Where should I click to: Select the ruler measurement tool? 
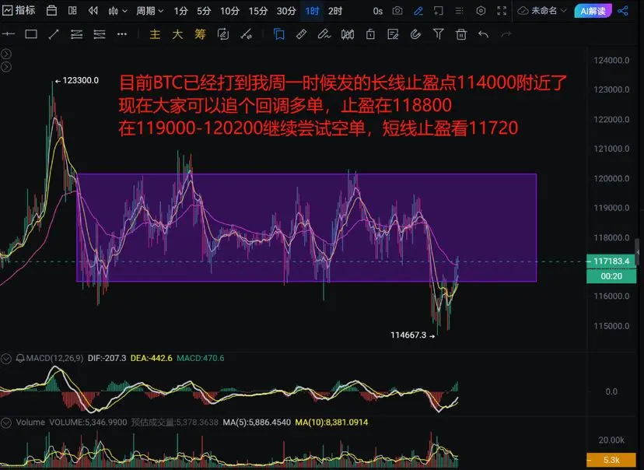(x=302, y=34)
